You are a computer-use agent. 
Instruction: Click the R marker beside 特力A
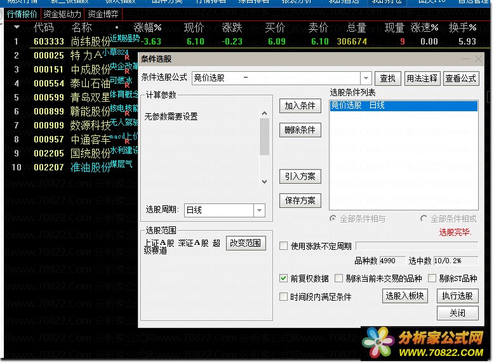[x=127, y=58]
